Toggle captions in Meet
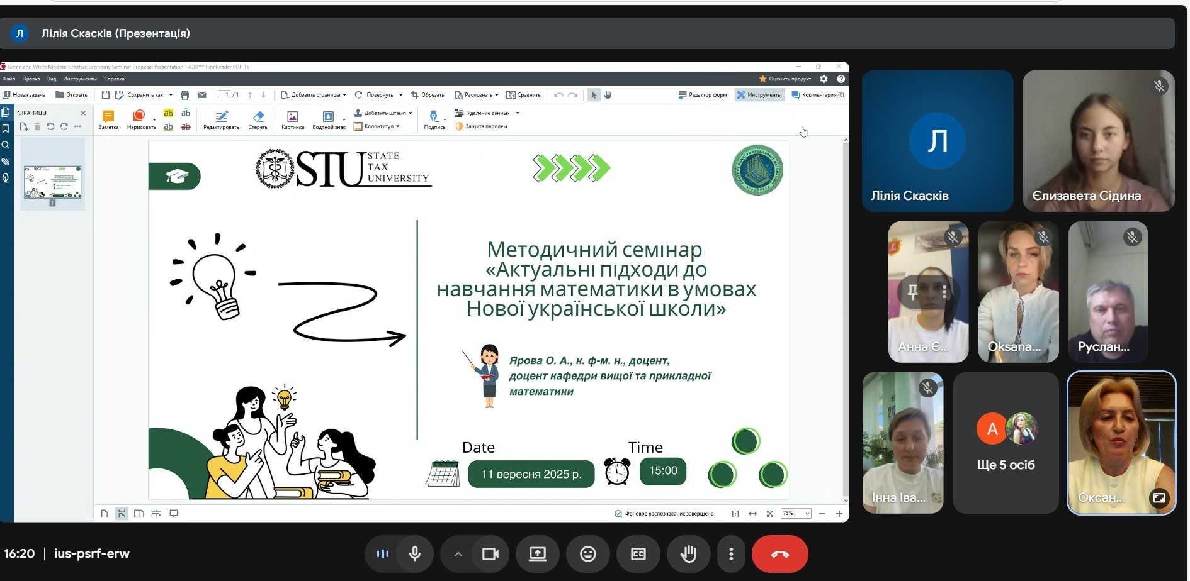 (638, 554)
